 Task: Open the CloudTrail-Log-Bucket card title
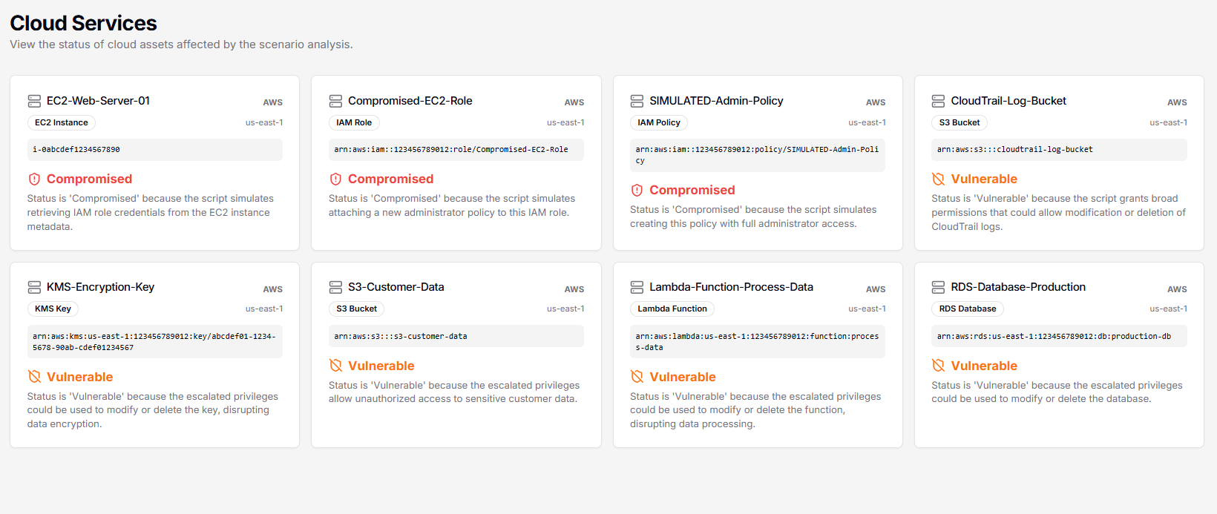1008,101
